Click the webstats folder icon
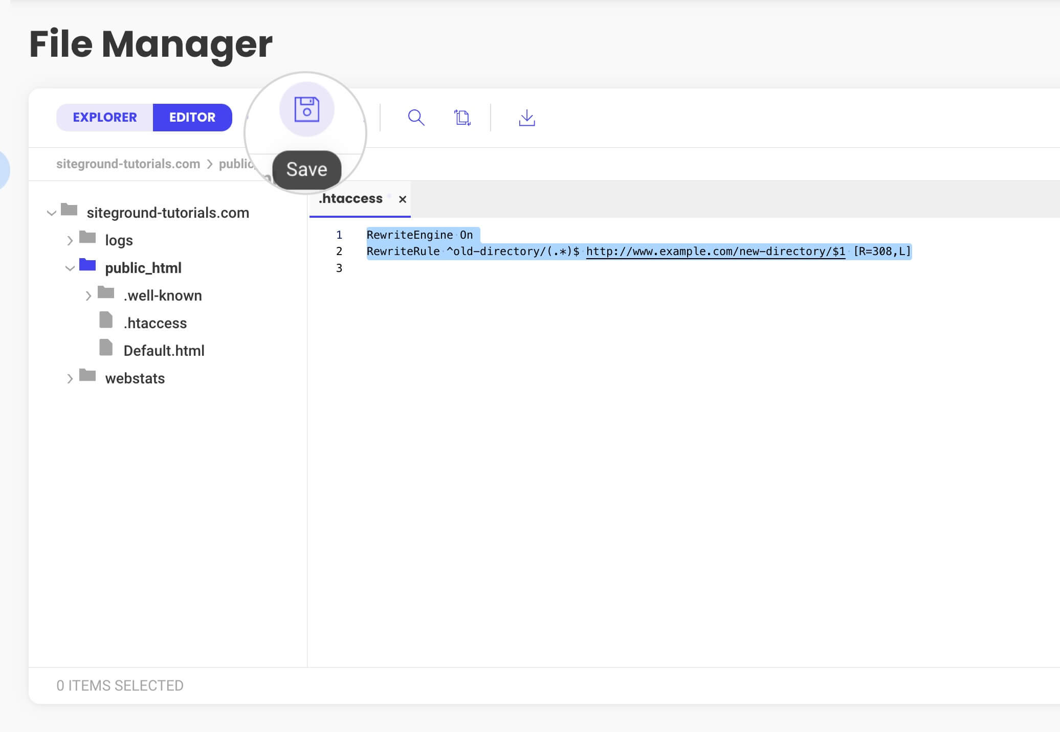The width and height of the screenshot is (1060, 732). [x=87, y=375]
